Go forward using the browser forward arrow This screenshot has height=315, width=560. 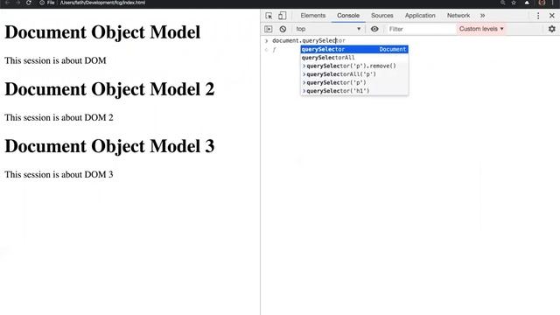[17, 3]
